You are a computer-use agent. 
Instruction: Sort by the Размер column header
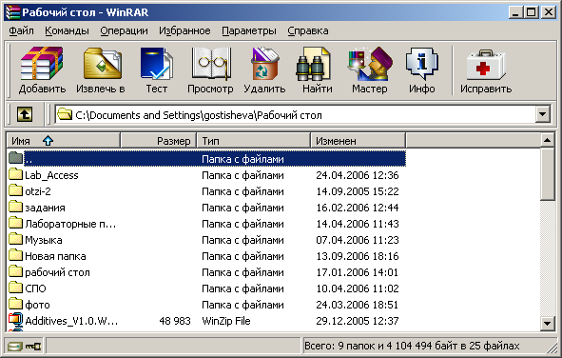tap(158, 141)
